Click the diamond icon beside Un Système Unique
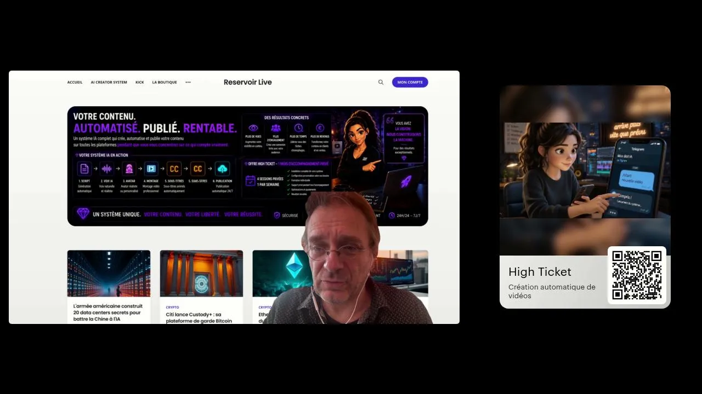Image resolution: width=702 pixels, height=394 pixels. point(83,213)
